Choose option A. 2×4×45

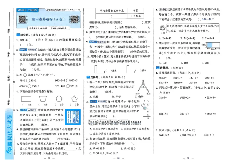click(165, 38)
